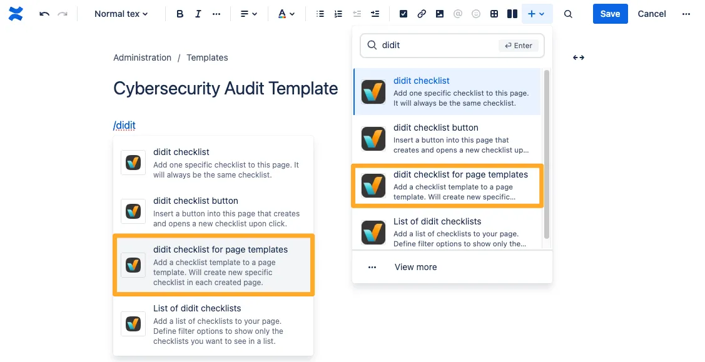Insert a table
Image resolution: width=705 pixels, height=362 pixels.
coord(494,14)
